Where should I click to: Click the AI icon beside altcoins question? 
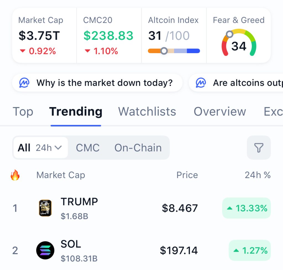click(x=201, y=83)
